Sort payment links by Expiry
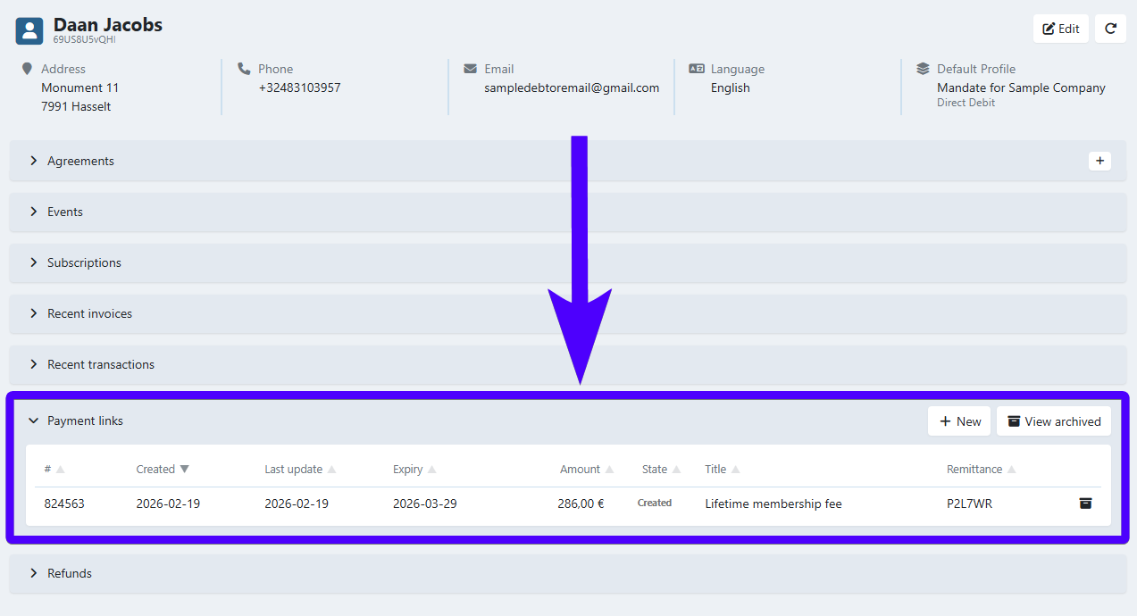Screen dimensions: 1137x616 [414, 470]
